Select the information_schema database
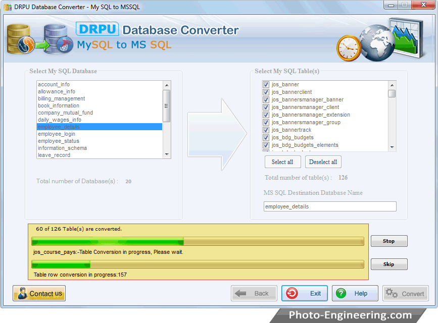The width and height of the screenshot is (438, 323). coord(100,148)
